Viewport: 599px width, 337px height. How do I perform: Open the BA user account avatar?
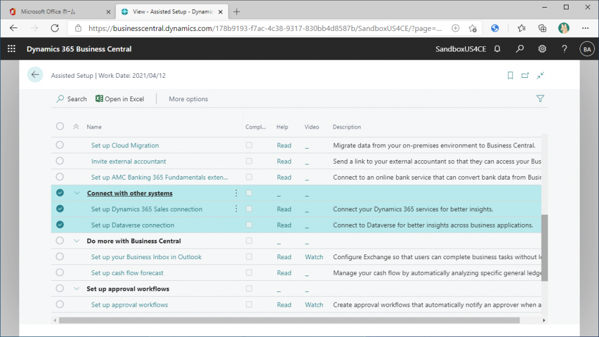tap(587, 49)
